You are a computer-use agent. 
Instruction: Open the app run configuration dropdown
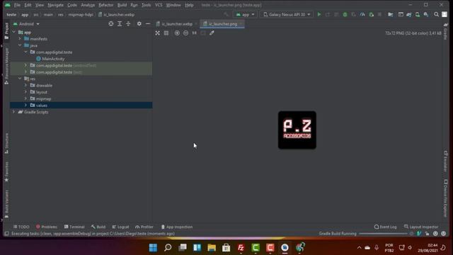[246, 14]
